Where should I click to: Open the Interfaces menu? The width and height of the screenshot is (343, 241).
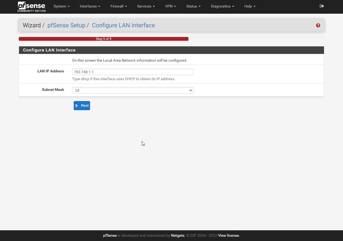click(x=90, y=6)
